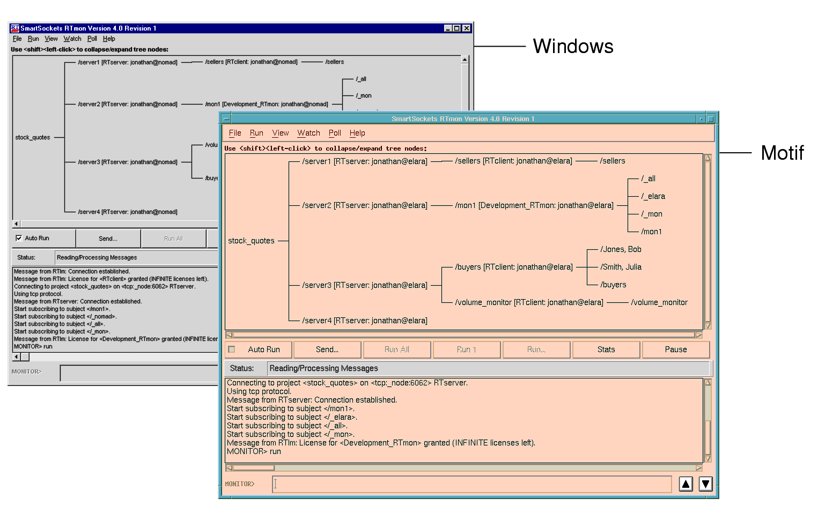The image size is (818, 513).
Task: Select /buyers [RTclient: jonathan@elara] node
Action: click(514, 267)
